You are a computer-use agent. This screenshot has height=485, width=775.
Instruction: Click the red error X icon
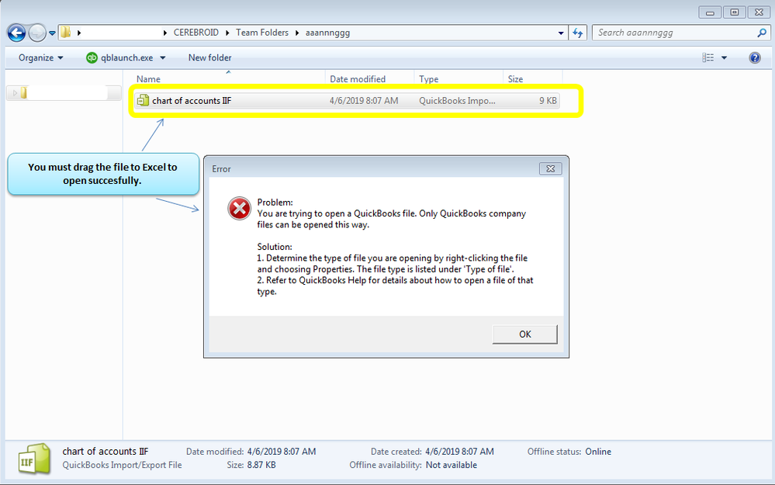239,208
